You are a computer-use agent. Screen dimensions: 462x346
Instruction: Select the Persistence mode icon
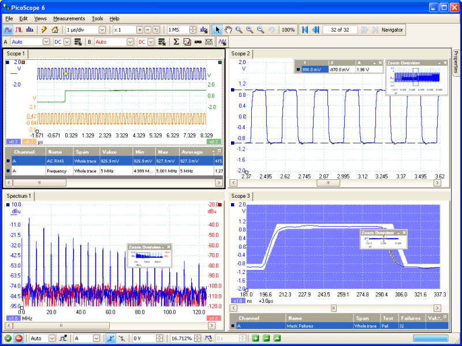[18, 29]
